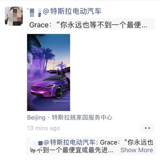Open the two-dot like and comment menu
This screenshot has height=162, width=160.
pyautogui.click(x=147, y=128)
